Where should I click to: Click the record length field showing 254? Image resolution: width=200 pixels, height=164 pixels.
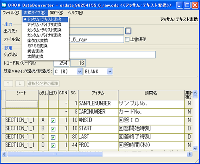[61, 63]
